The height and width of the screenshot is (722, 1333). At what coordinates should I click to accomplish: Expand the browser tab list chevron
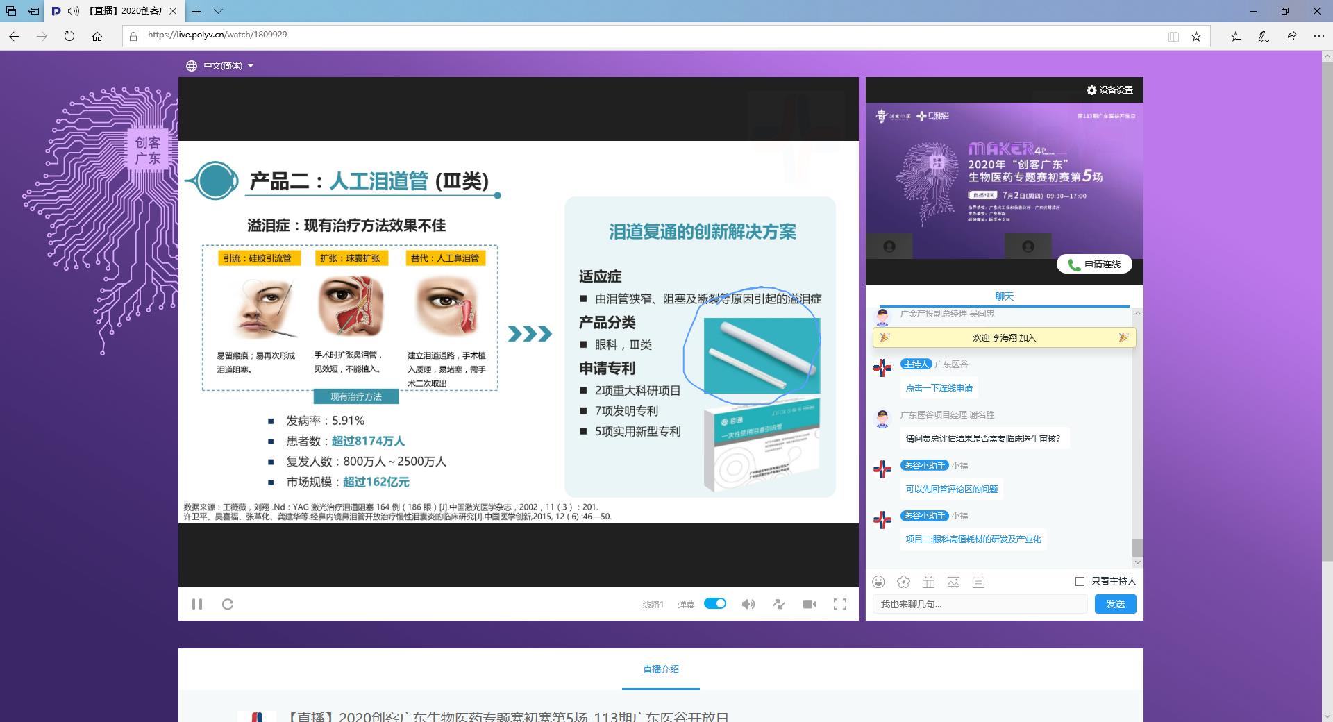click(218, 11)
